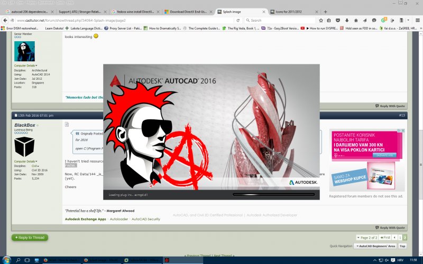Screen dimensions: 423x264
Task: Close the Icons for 2011/2012 tab
Action: 317,12
